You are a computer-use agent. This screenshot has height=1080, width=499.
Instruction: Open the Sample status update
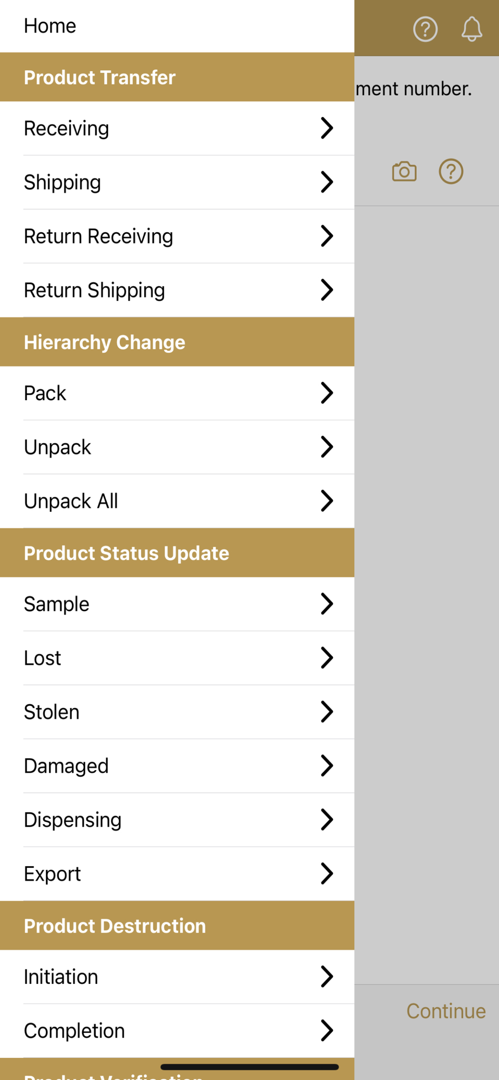pyautogui.click(x=177, y=604)
